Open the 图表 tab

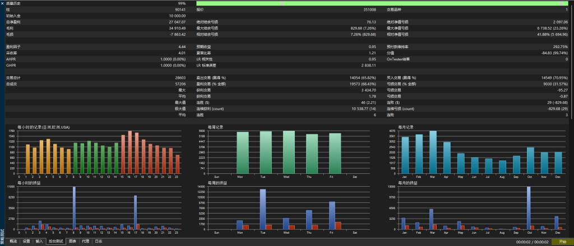[x=72, y=242]
